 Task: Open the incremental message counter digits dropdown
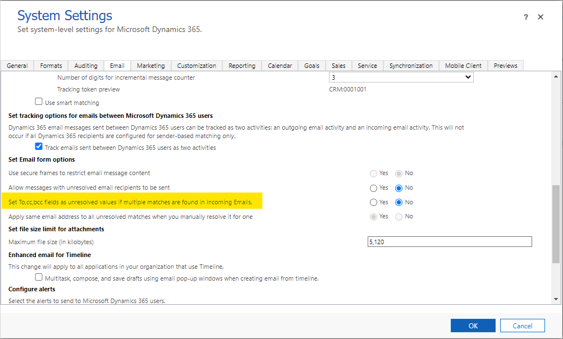pos(401,77)
